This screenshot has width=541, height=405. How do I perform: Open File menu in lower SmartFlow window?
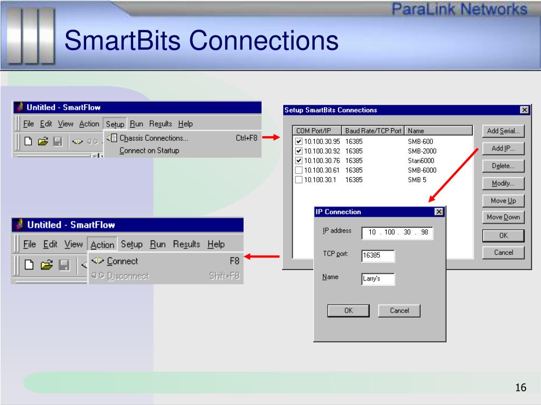pos(30,244)
